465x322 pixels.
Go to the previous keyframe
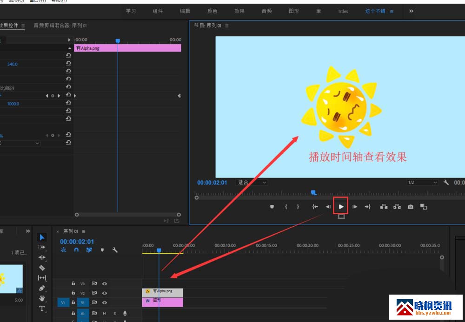click(47, 96)
